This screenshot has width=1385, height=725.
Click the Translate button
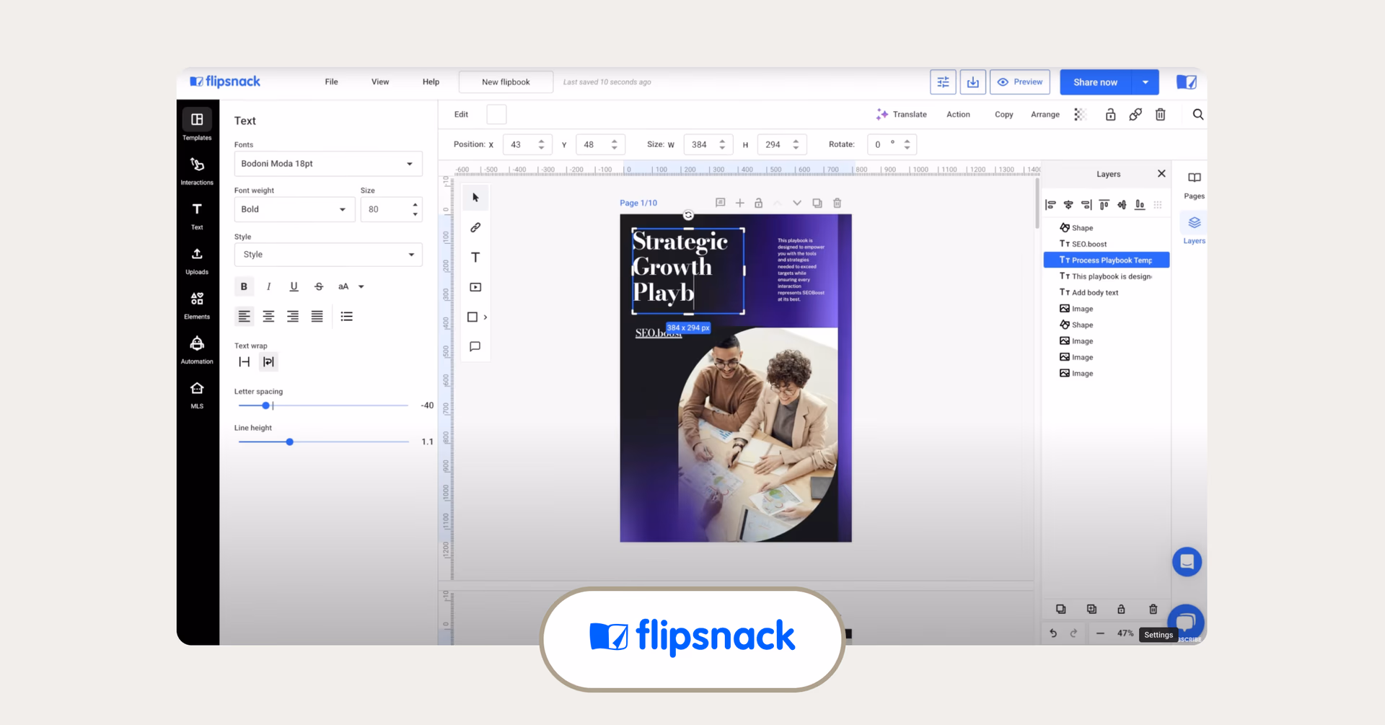902,115
